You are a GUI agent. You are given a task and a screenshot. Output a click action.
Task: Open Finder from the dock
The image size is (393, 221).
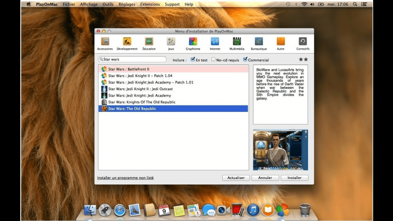pyautogui.click(x=90, y=210)
